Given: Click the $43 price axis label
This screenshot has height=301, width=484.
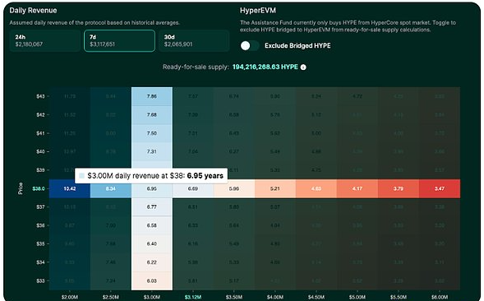Looking at the screenshot, I should (x=40, y=96).
